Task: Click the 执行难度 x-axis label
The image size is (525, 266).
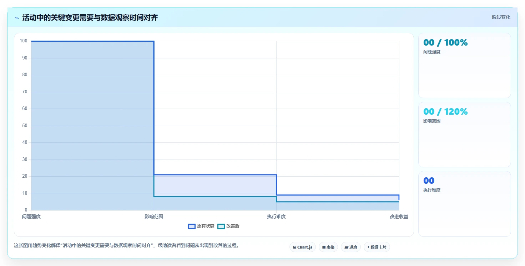Action: [x=277, y=217]
